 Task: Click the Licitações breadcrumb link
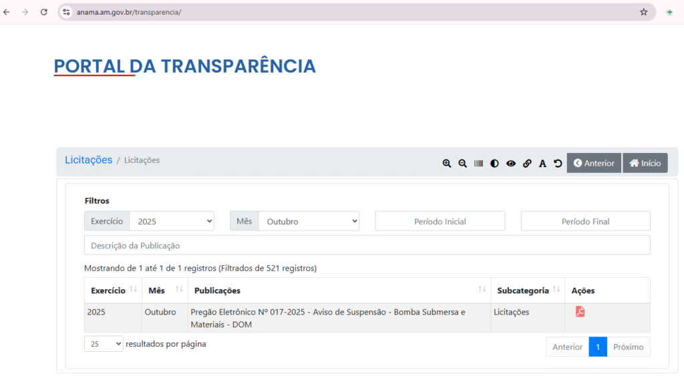point(88,160)
